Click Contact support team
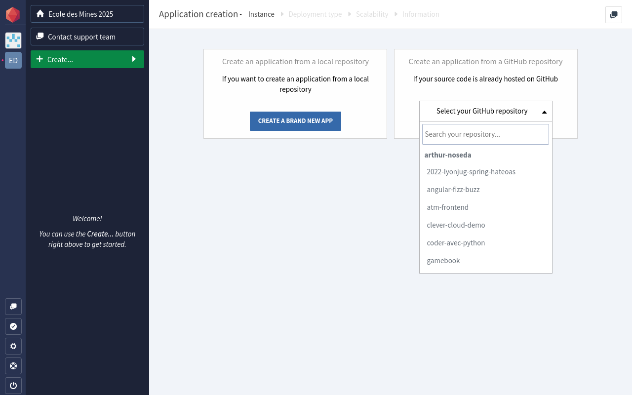Viewport: 632px width, 395px height. [x=87, y=37]
